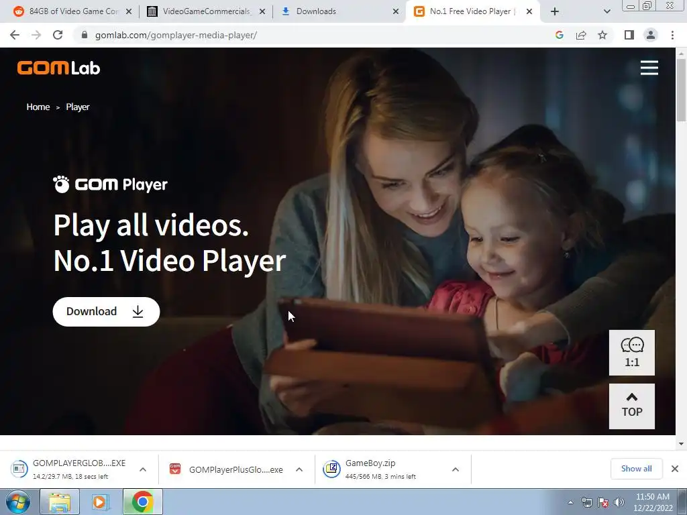
Task: Open Windows Explorer from taskbar
Action: click(60, 502)
